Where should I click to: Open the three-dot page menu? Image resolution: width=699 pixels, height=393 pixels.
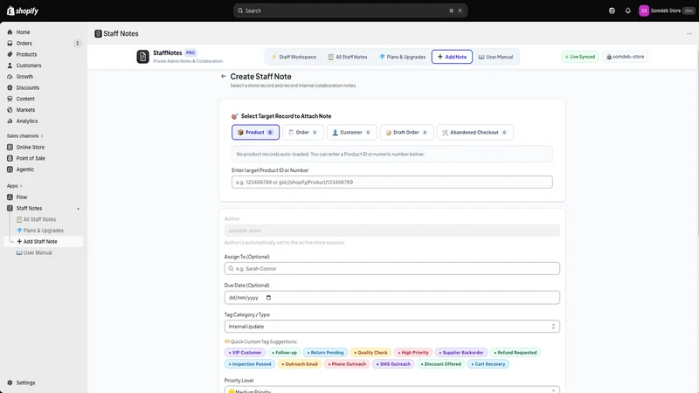tap(689, 34)
